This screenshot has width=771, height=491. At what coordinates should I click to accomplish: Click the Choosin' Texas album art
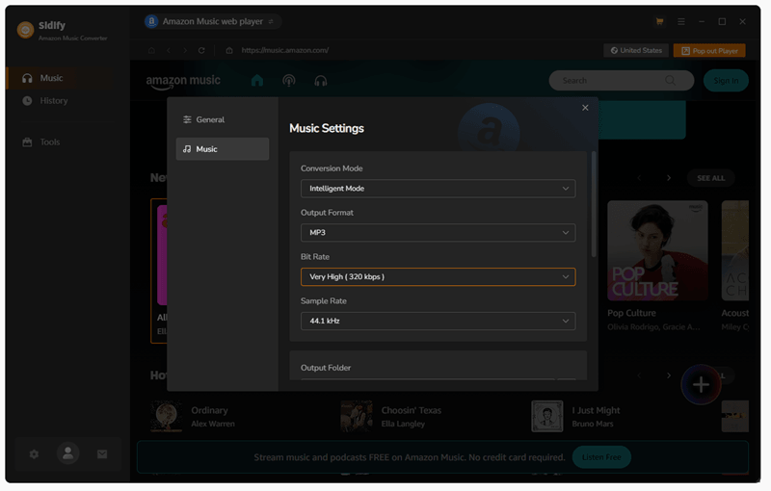click(357, 416)
